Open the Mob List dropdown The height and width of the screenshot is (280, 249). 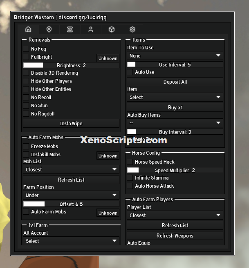click(x=71, y=169)
